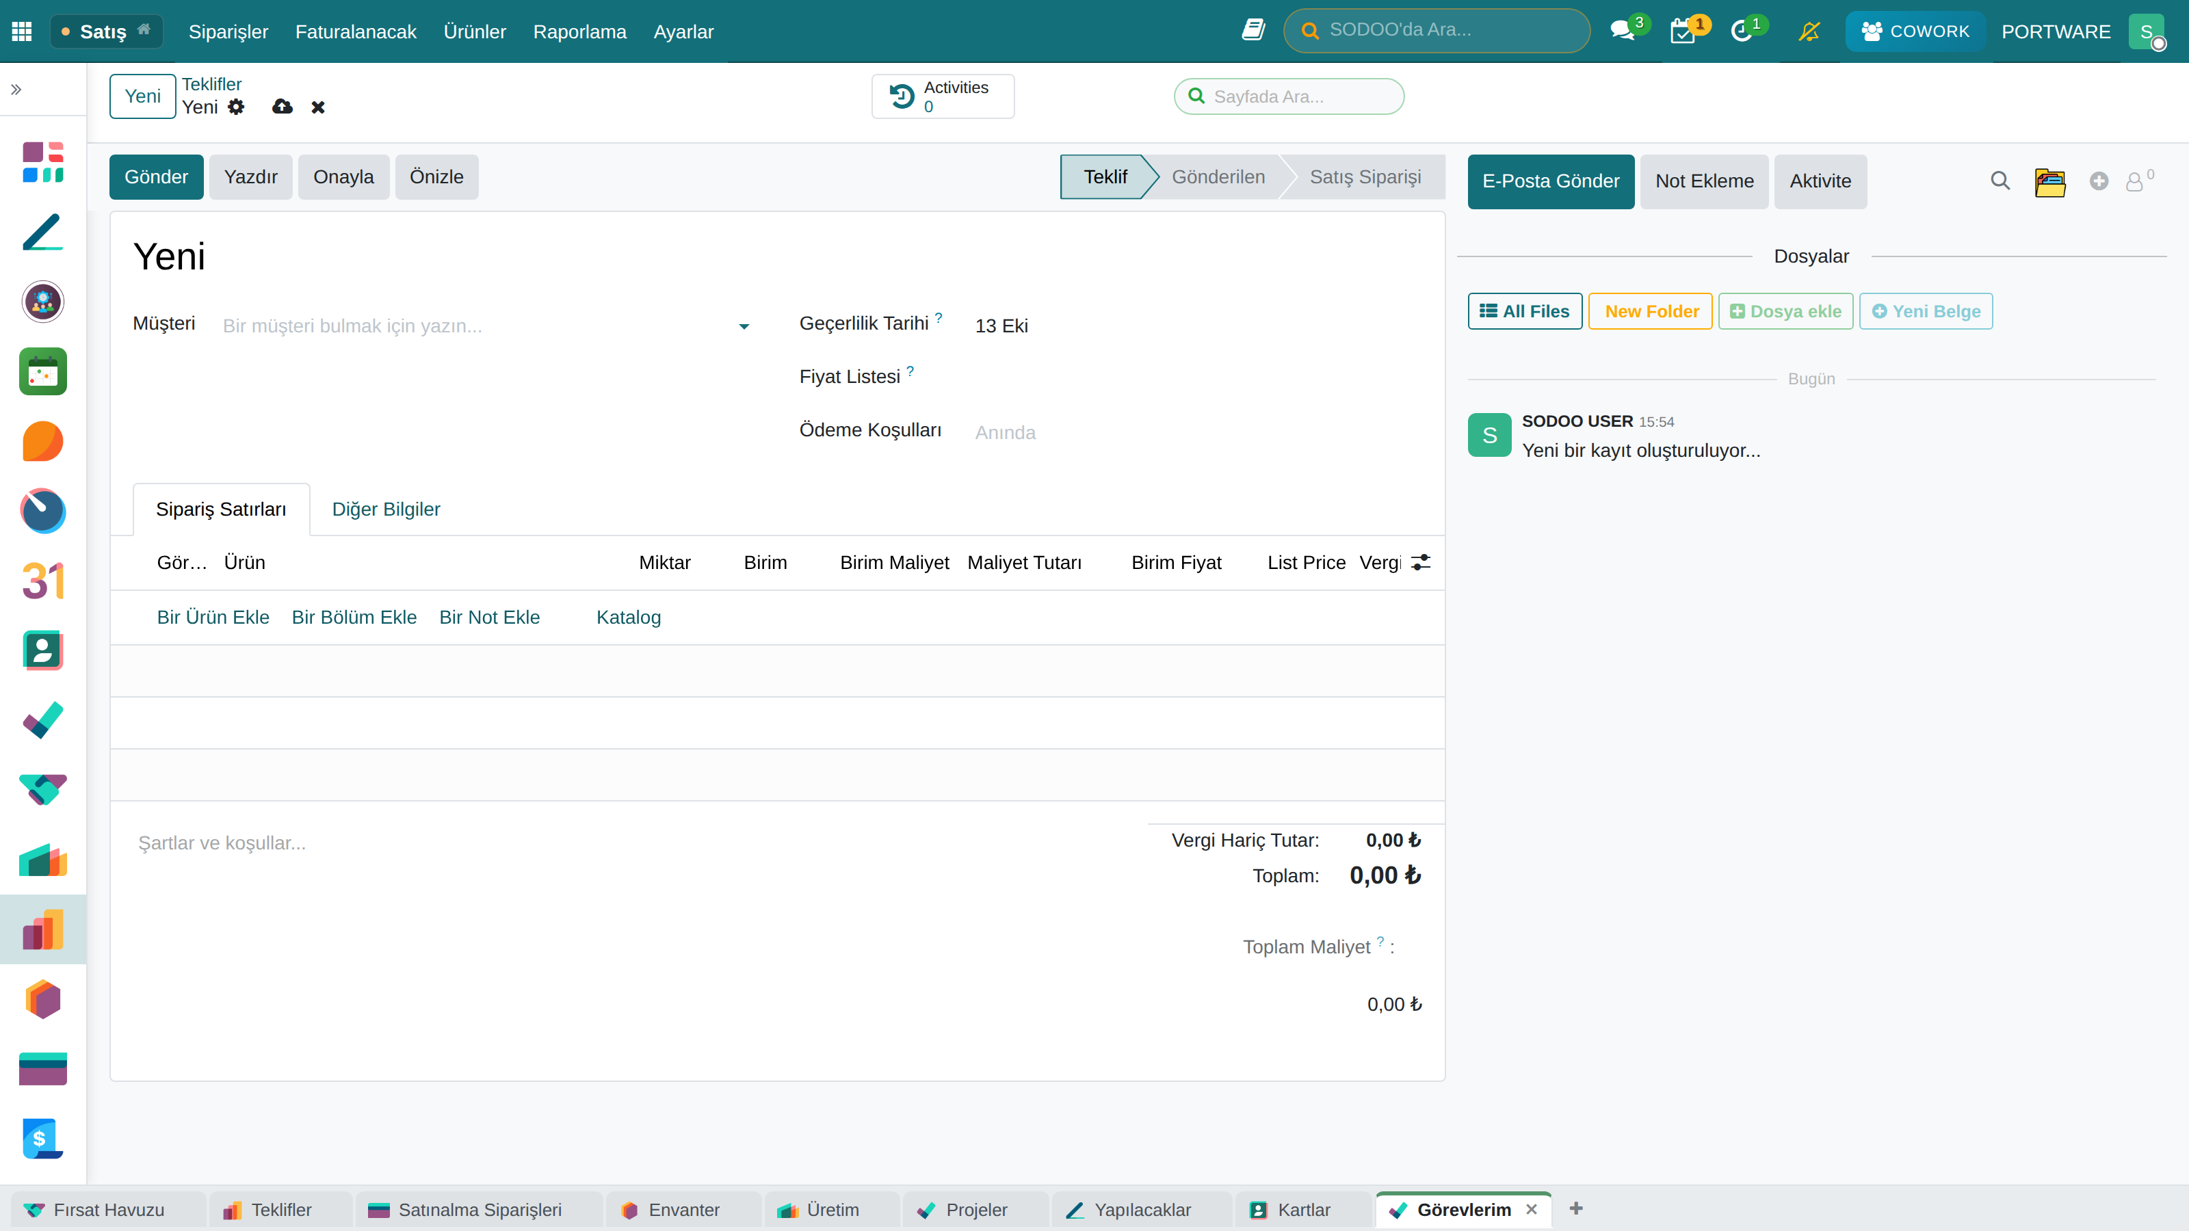
Task: Open the Ayarlar menu
Action: [683, 31]
